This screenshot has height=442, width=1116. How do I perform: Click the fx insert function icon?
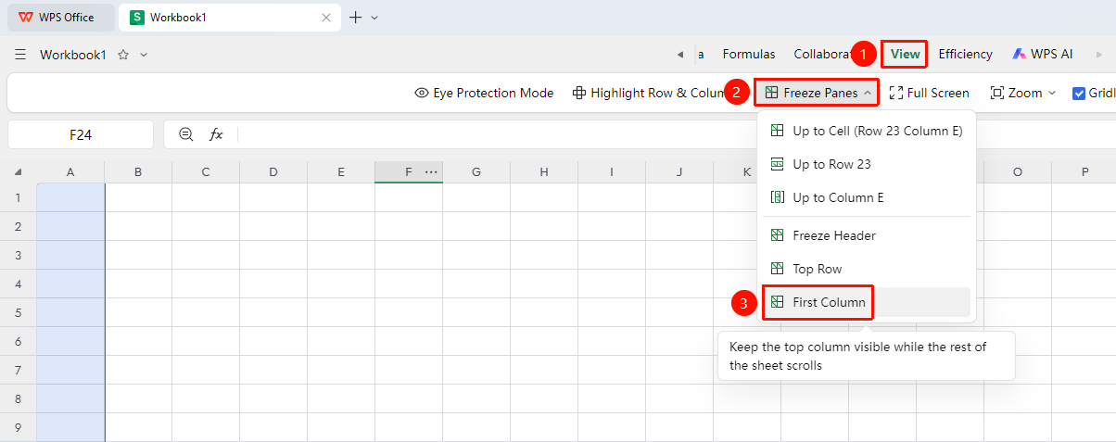pyautogui.click(x=216, y=134)
